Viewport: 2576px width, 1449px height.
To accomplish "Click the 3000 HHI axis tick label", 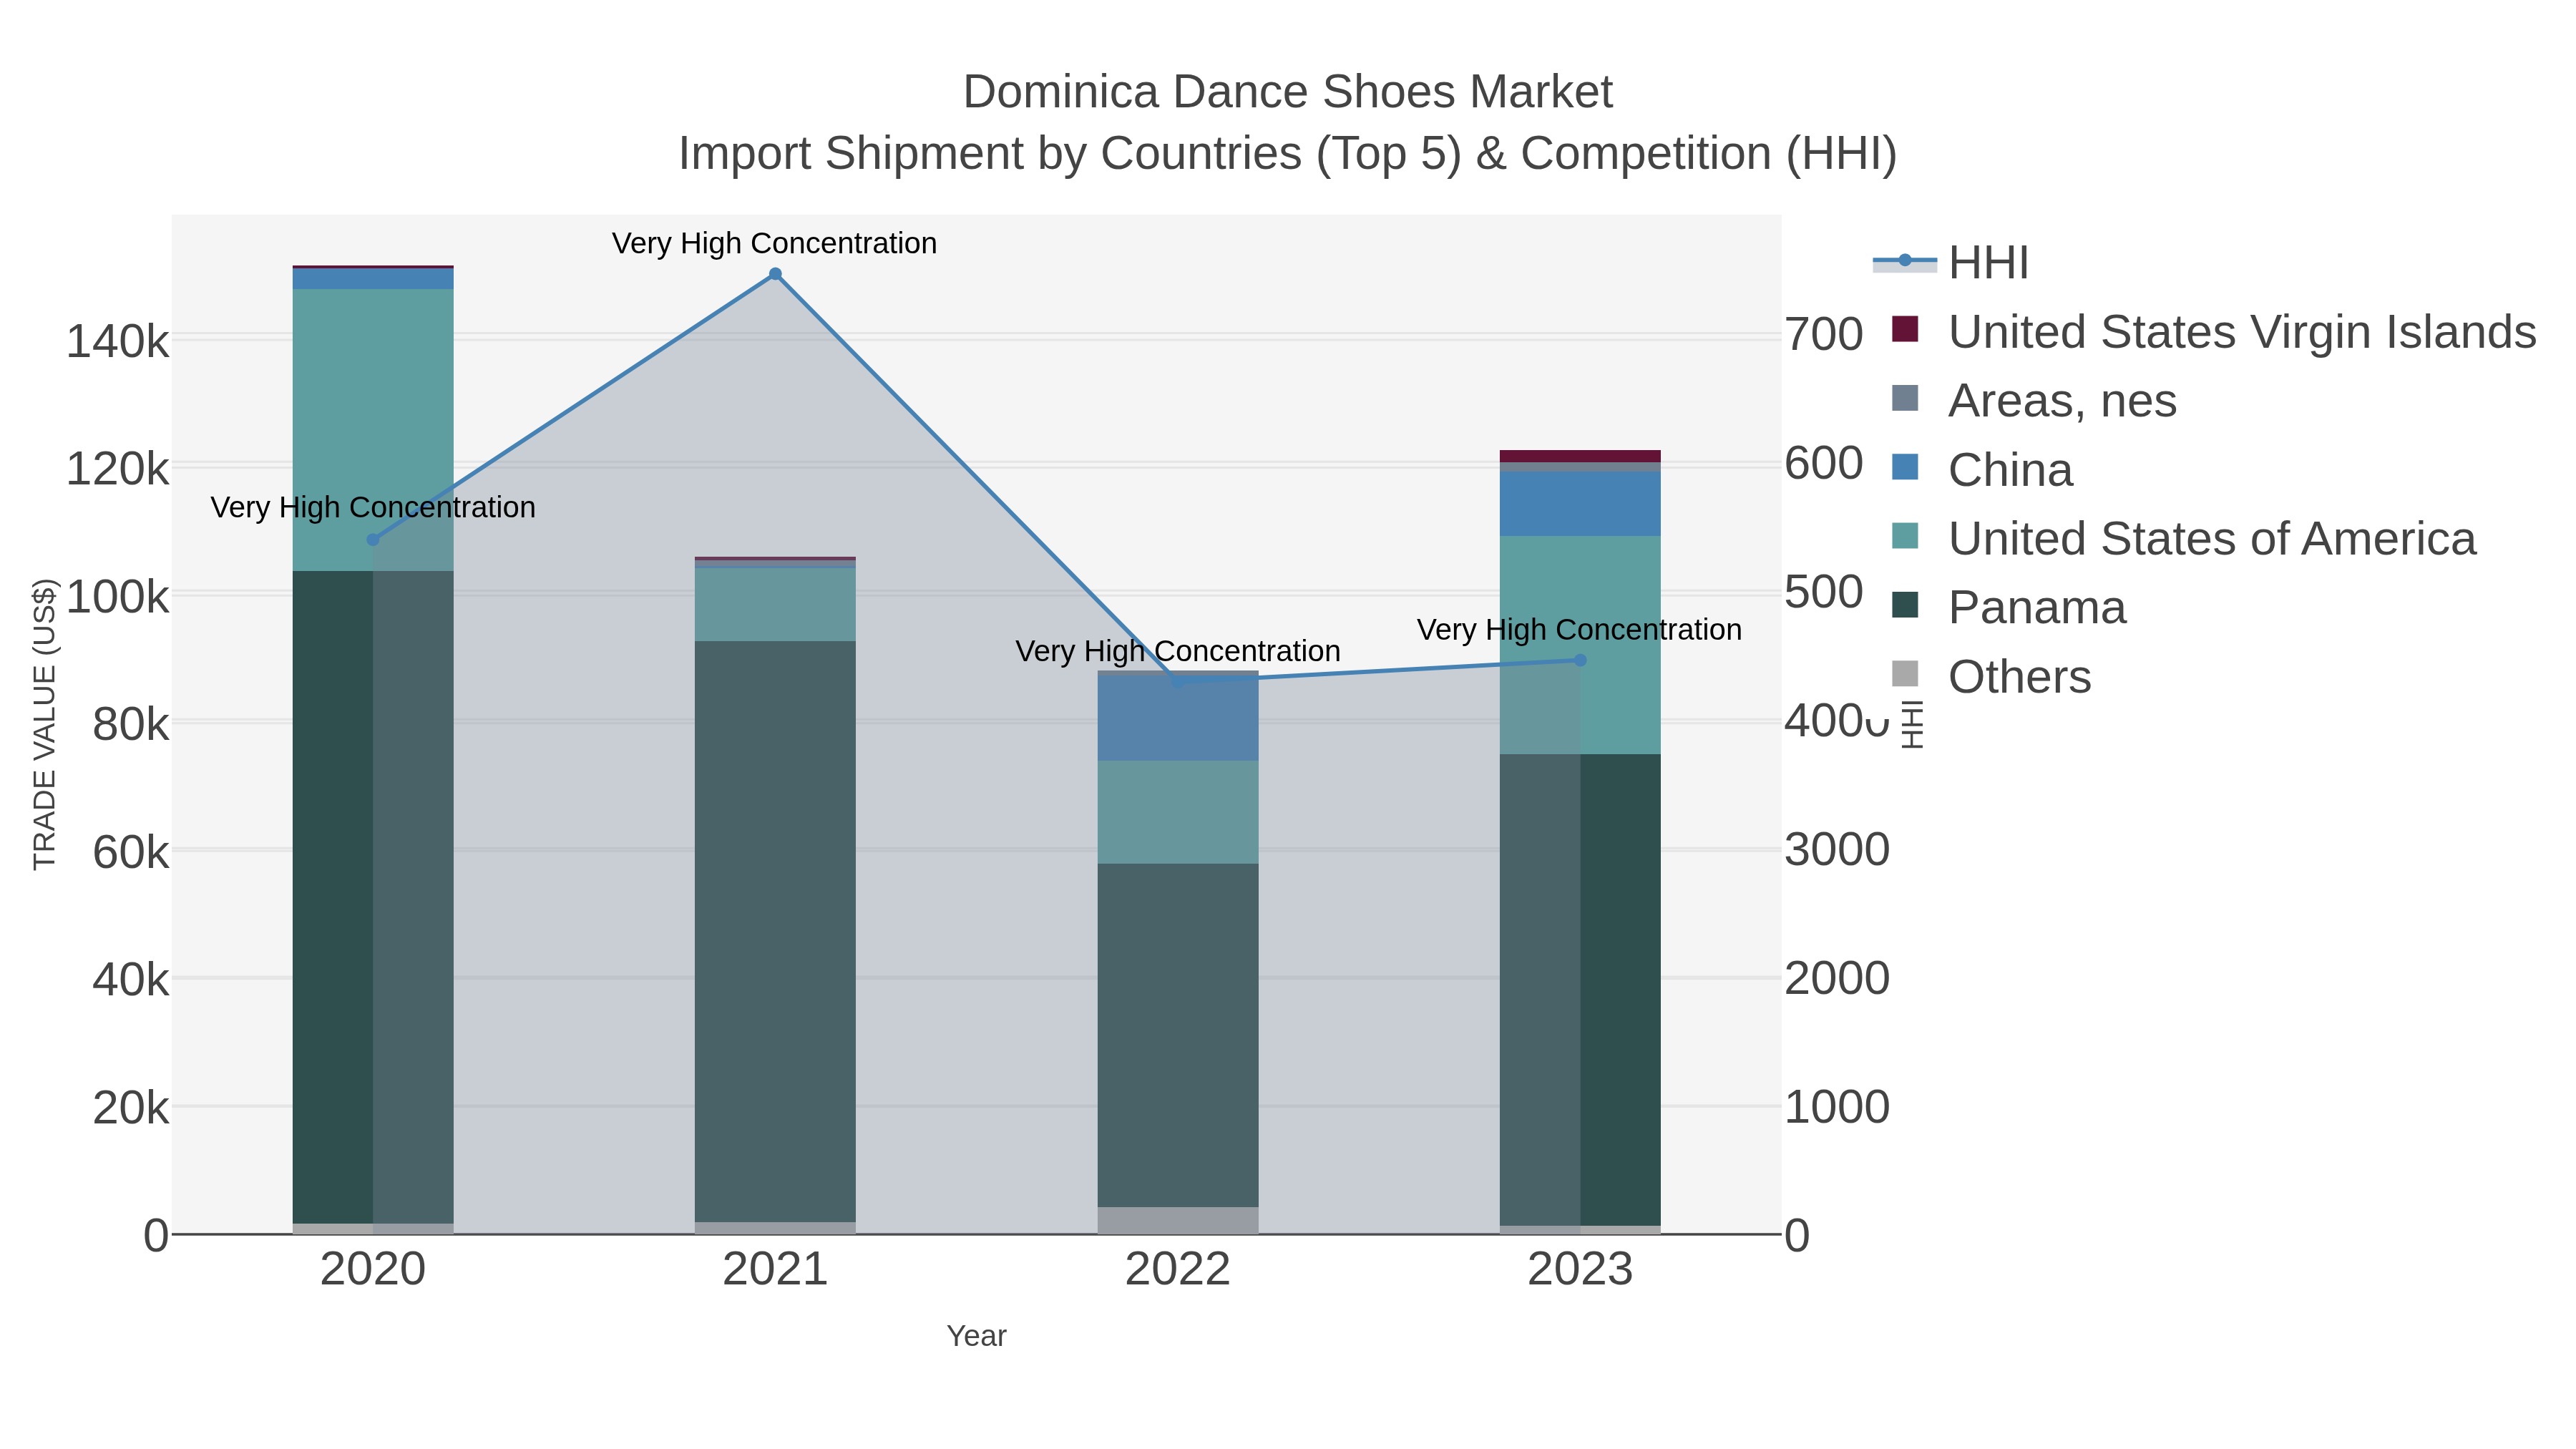I will [1837, 850].
